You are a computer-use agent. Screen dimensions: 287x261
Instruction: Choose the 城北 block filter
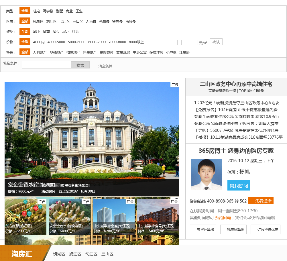pos(66,32)
